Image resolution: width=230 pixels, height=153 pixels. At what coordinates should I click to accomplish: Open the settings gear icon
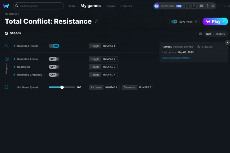(213, 6)
